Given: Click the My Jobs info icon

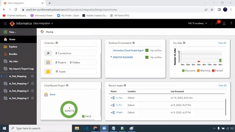Looking at the screenshot, I should (x=184, y=43).
